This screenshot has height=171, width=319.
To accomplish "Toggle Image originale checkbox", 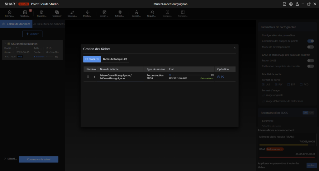I will (263, 95).
